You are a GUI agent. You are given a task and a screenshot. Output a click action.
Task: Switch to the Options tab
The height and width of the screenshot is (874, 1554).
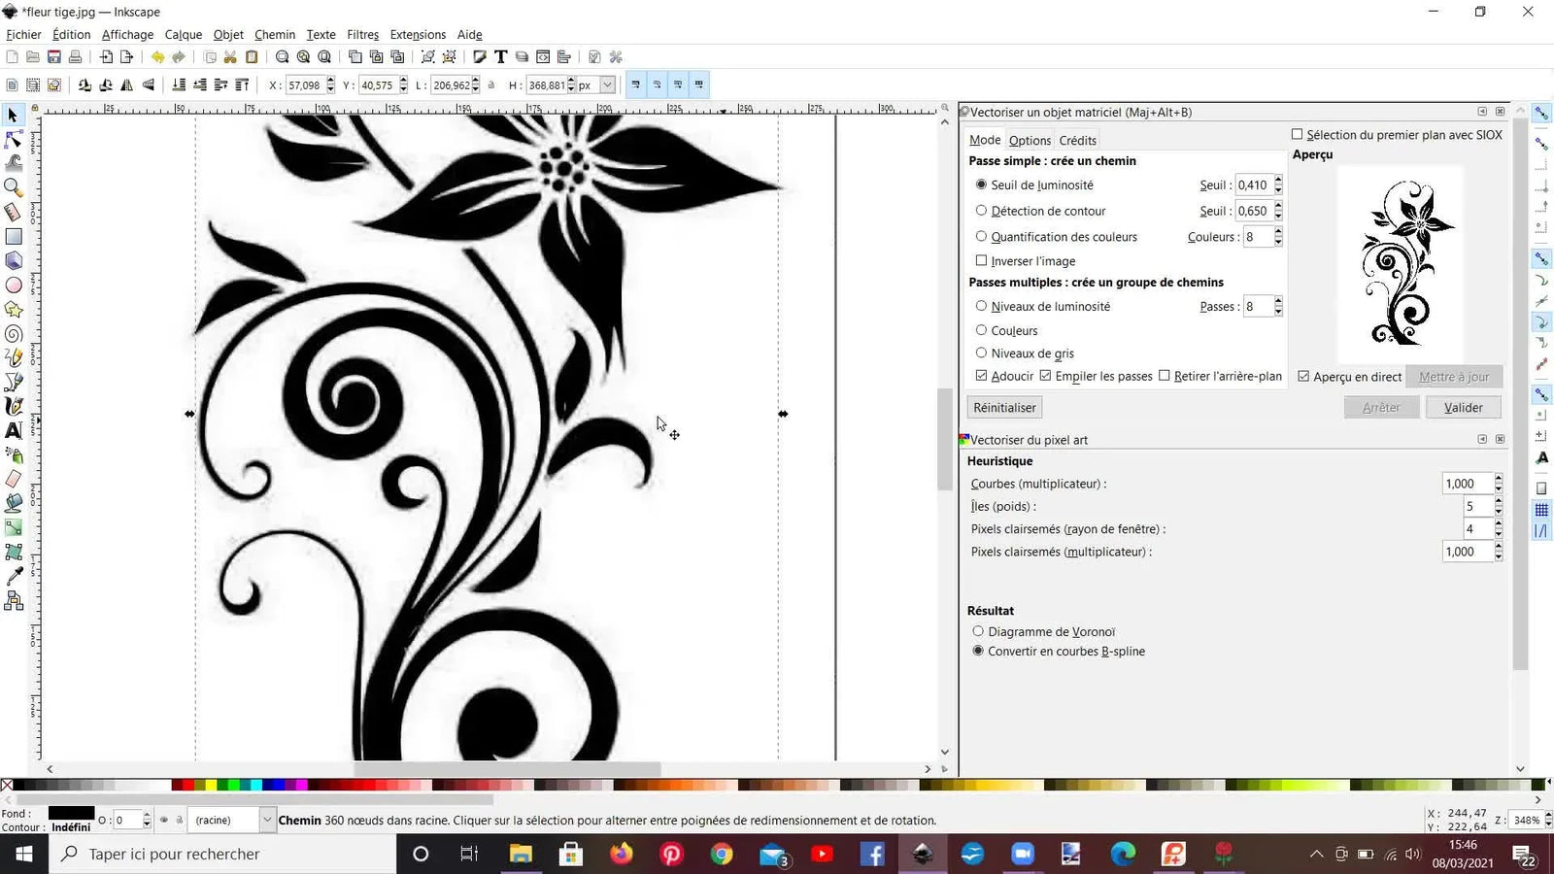point(1030,140)
